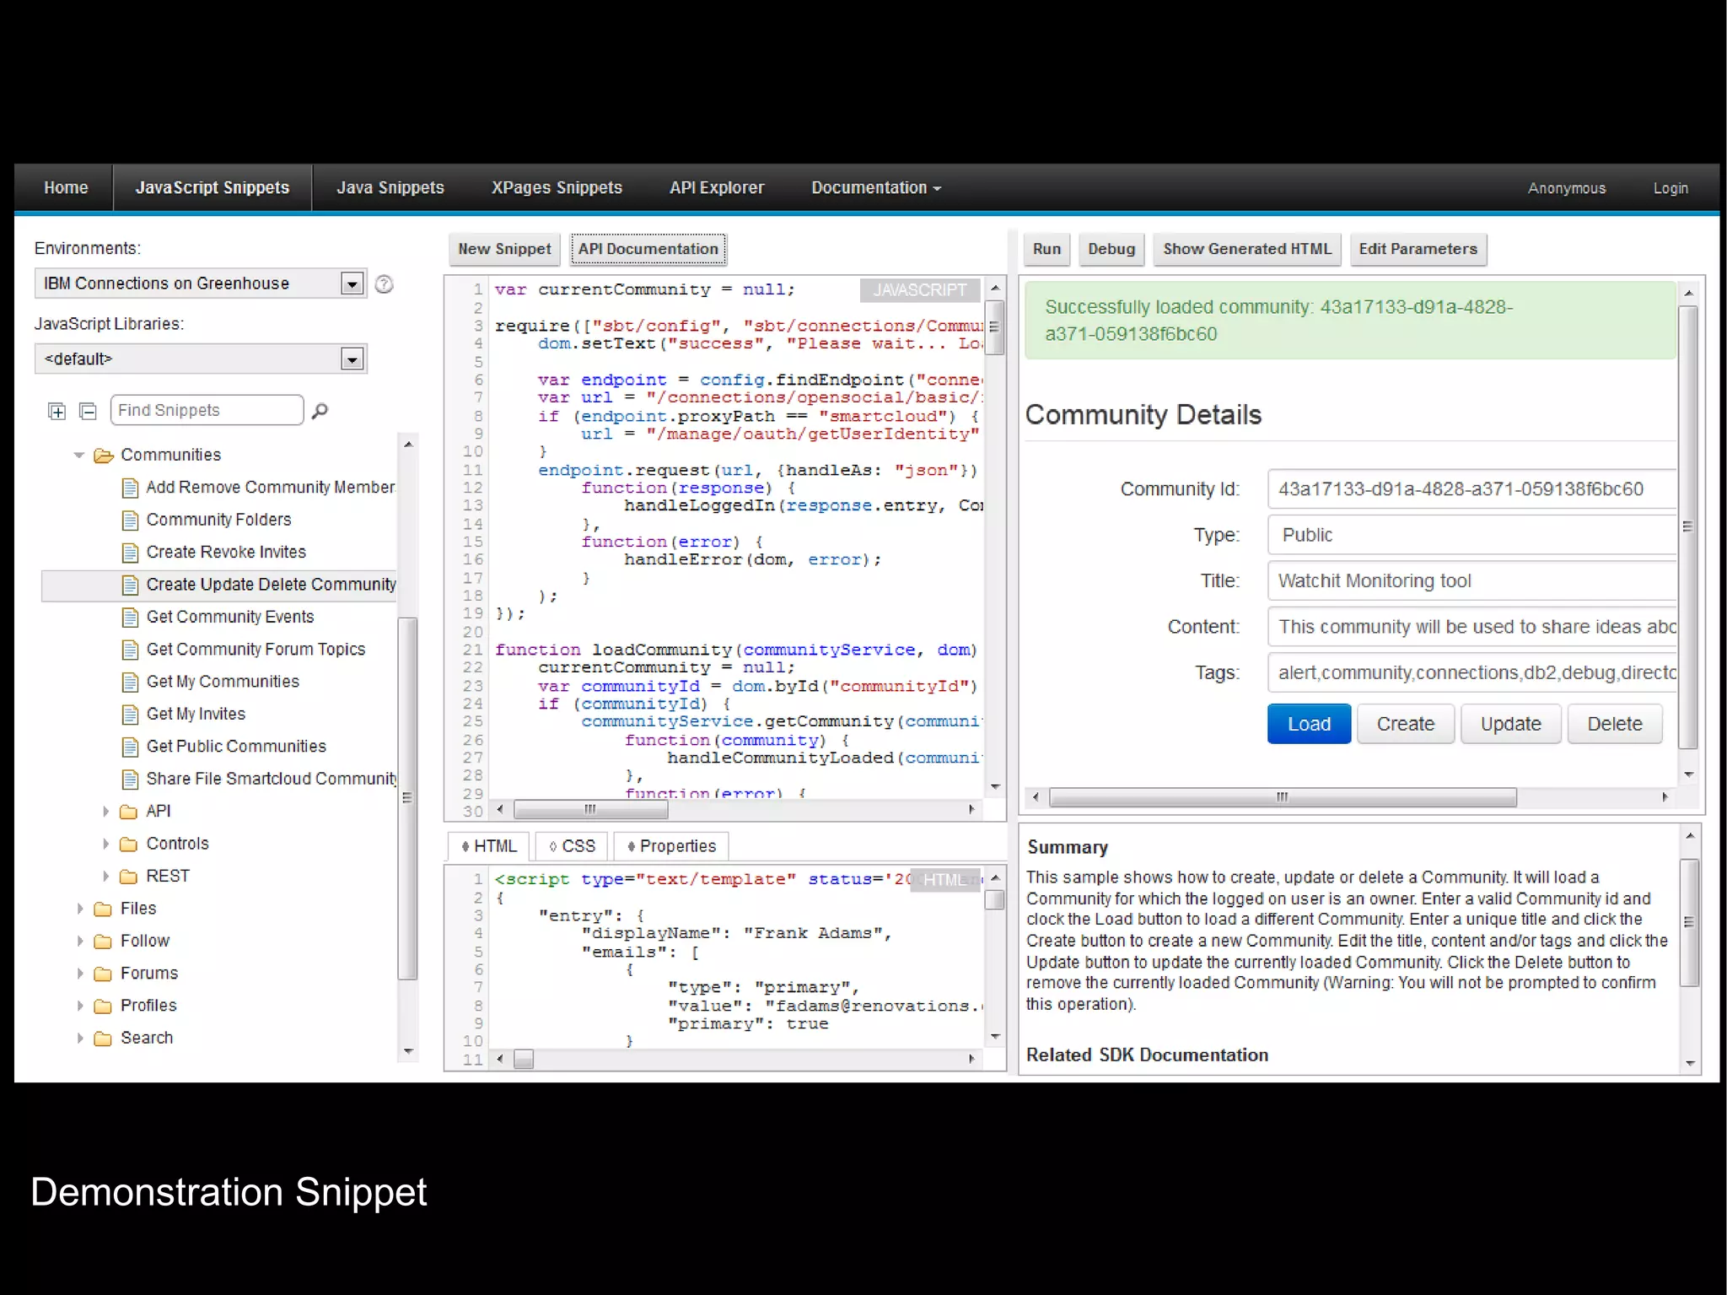This screenshot has height=1295, width=1727.
Task: Click the Tags input field
Action: pos(1472,673)
